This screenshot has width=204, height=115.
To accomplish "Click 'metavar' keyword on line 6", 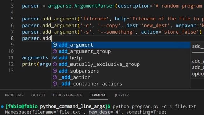I will [186, 26].
